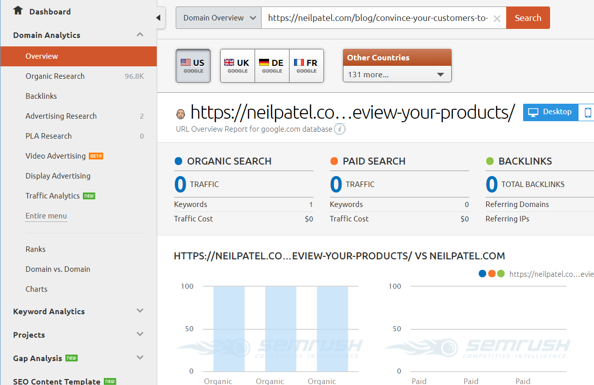Image resolution: width=594 pixels, height=385 pixels.
Task: Click the orange Search button
Action: click(528, 18)
